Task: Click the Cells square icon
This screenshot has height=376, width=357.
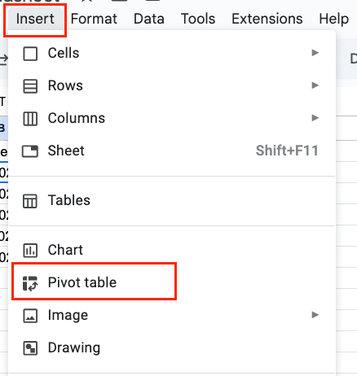Action: (30, 54)
